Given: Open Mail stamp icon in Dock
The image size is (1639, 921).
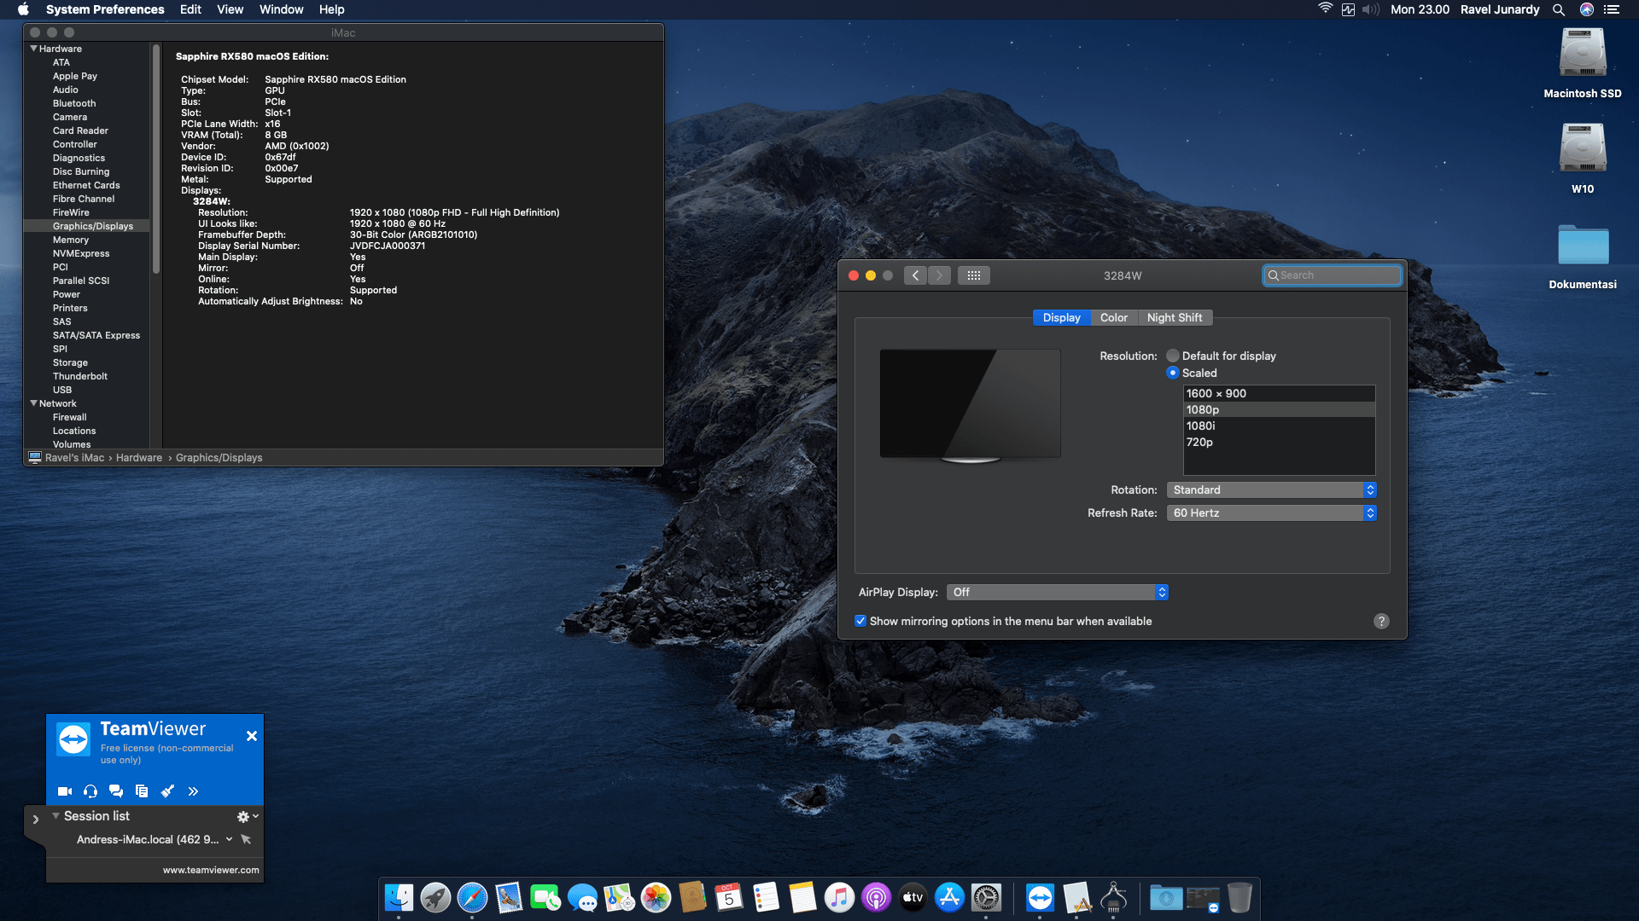Looking at the screenshot, I should tap(509, 897).
